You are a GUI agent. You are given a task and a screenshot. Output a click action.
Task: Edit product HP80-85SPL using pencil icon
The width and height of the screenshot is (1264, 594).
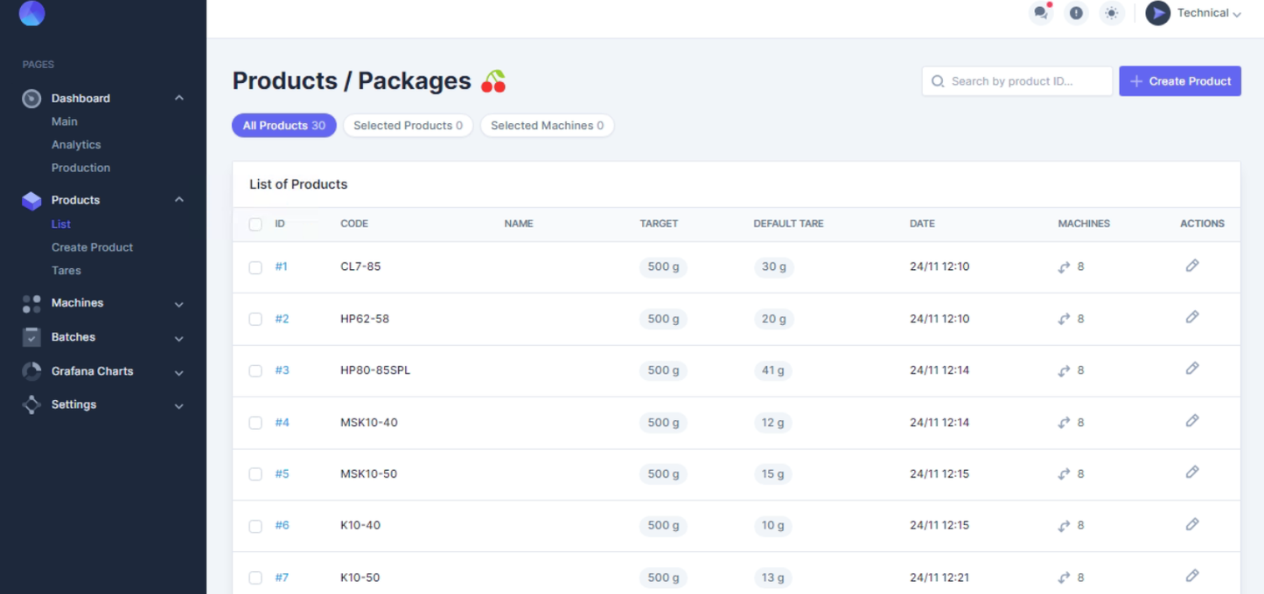[1191, 369]
